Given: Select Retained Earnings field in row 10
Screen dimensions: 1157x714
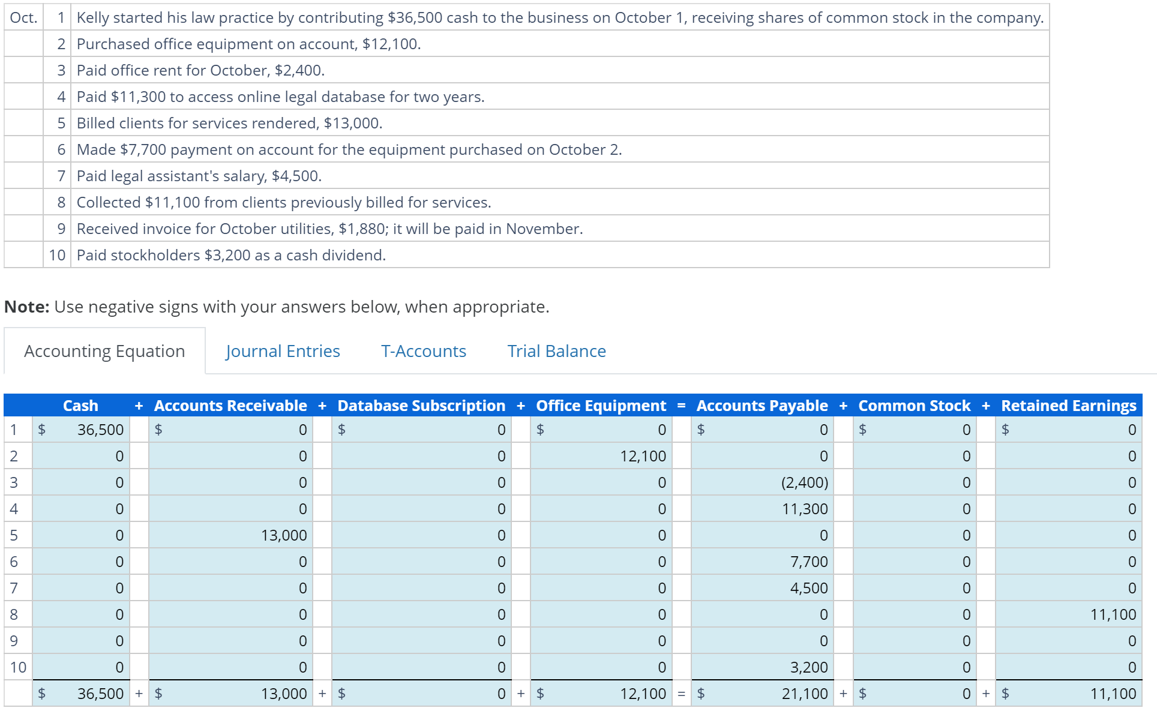Looking at the screenshot, I should click(x=1069, y=667).
